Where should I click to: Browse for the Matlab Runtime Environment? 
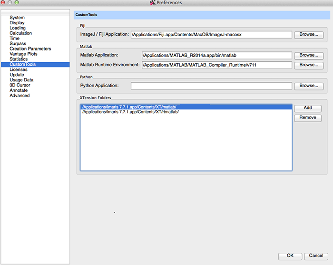[x=309, y=65]
